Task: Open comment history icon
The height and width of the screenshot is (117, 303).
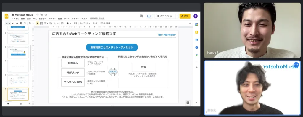Action: 141,16
